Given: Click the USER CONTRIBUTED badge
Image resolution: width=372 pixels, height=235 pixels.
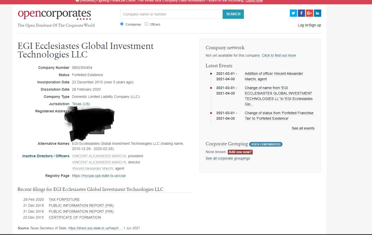Looking at the screenshot, I should pyautogui.click(x=266, y=144).
